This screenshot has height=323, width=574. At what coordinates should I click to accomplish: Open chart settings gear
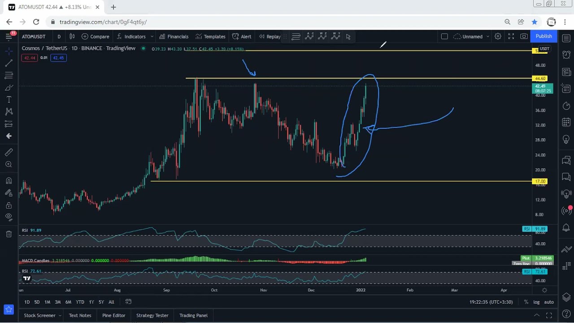click(x=498, y=36)
